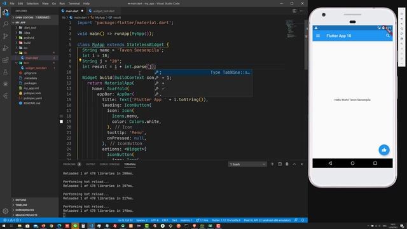407x229 pixels.
Task: Switch to the DEBUG CONSOLE panel tab
Action: [109, 164]
